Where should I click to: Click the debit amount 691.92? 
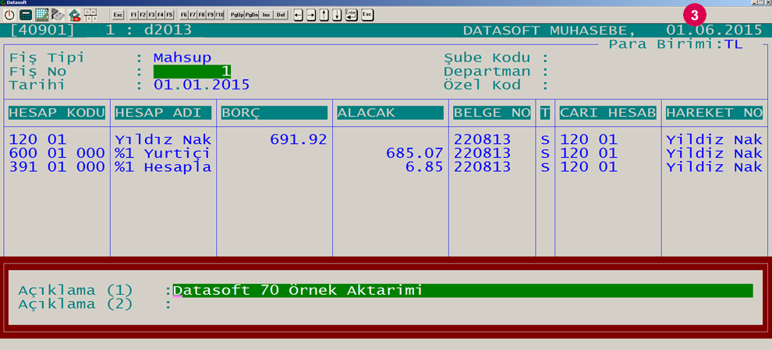(299, 140)
